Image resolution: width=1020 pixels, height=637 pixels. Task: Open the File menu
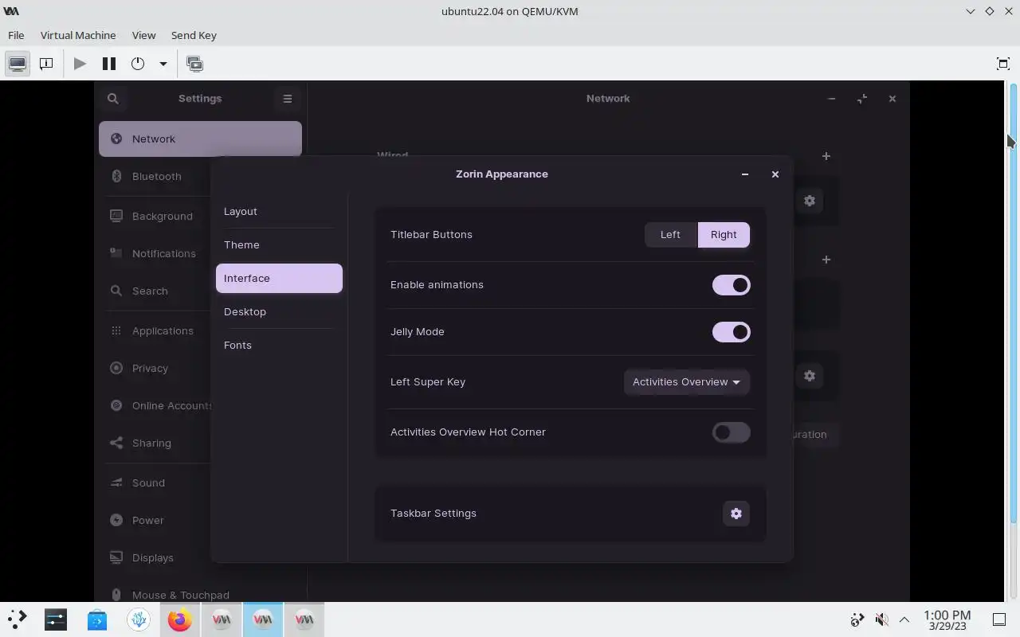click(x=16, y=35)
